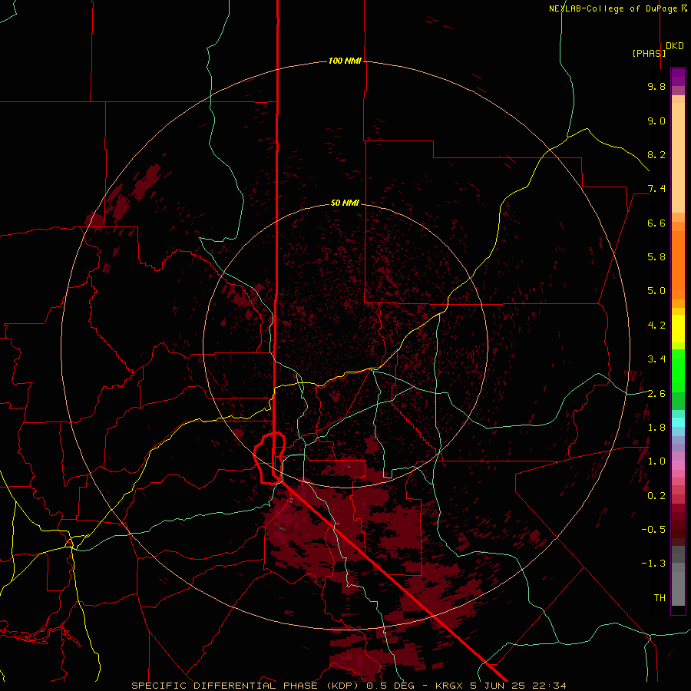Image resolution: width=691 pixels, height=691 pixels.
Task: Click the 22:34 timestamp
Action: [x=549, y=686]
